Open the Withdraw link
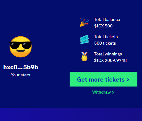Viewport: 142px width, 121px height. (x=103, y=92)
